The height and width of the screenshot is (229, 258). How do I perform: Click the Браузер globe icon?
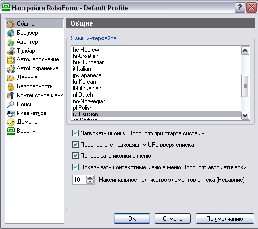pyautogui.click(x=11, y=33)
